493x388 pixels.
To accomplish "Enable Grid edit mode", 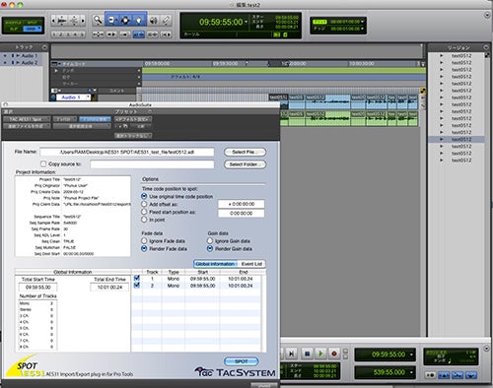I will pos(33,29).
